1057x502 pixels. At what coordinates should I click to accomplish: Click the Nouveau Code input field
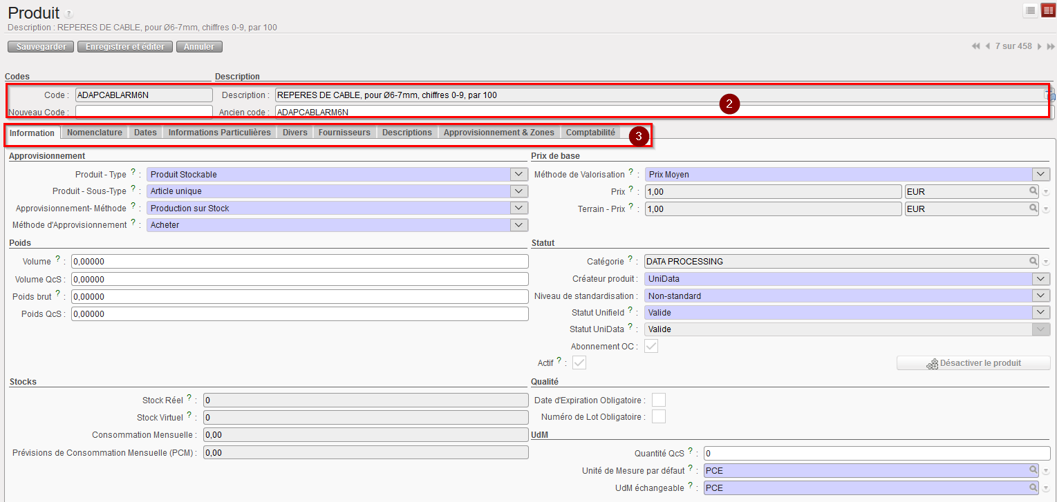click(x=144, y=111)
